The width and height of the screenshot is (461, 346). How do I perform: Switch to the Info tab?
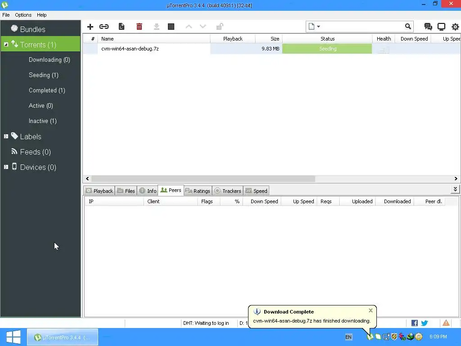tap(148, 191)
